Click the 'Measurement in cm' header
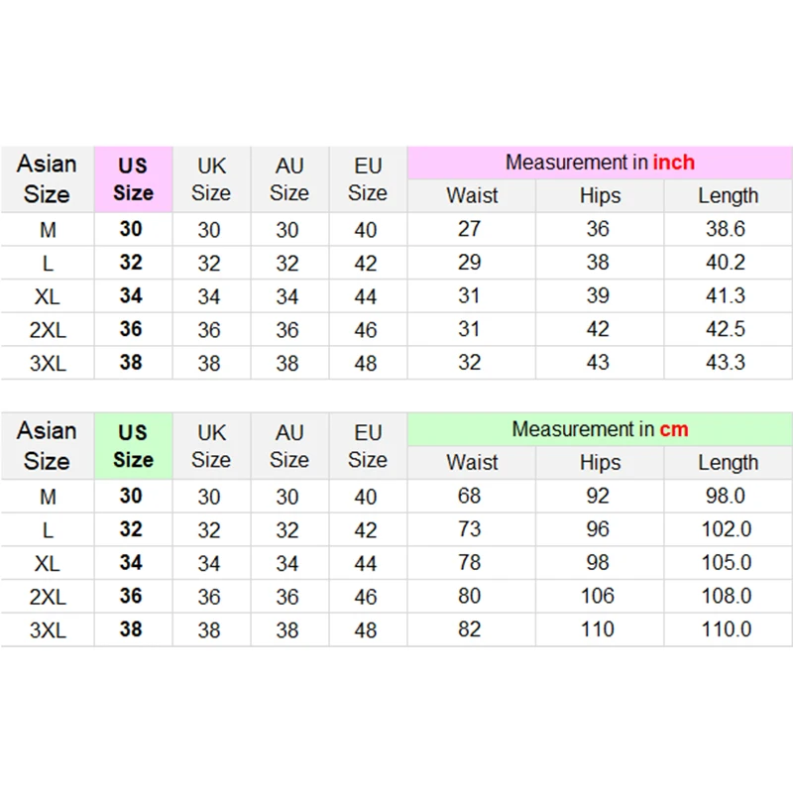 tap(600, 429)
